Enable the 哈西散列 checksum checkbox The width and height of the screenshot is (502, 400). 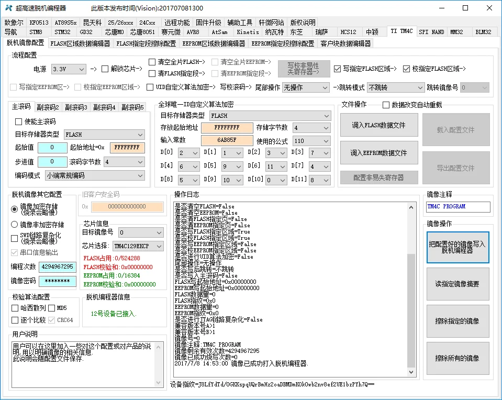tap(15, 308)
